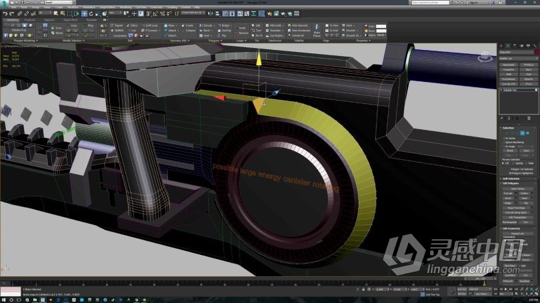Click ViewCube in viewport corner
The image size is (540, 303).
click(485, 57)
